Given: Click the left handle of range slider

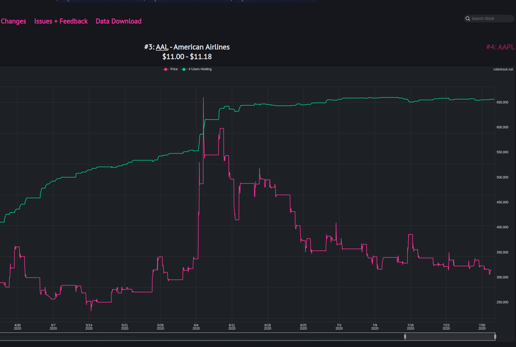Looking at the screenshot, I should tap(405, 336).
